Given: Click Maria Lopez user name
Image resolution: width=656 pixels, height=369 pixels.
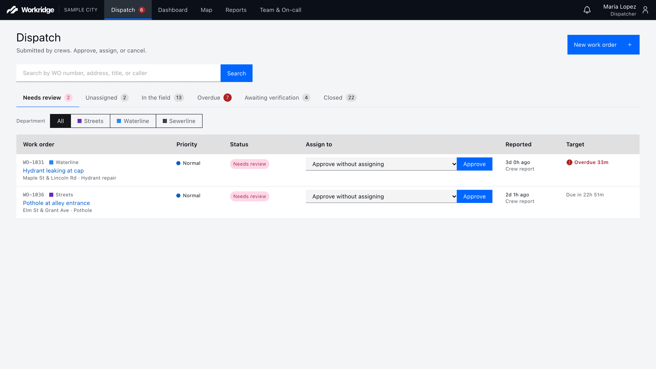Looking at the screenshot, I should click(x=620, y=7).
